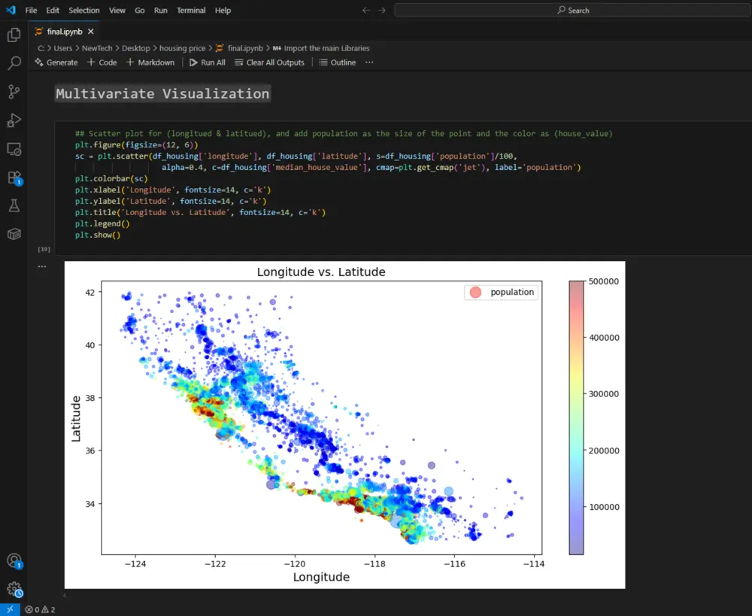Image resolution: width=752 pixels, height=616 pixels.
Task: Add a new Markdown cell
Action: click(150, 62)
